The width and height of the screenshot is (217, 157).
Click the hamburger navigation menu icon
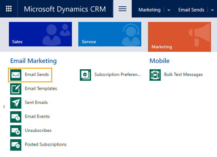point(122,9)
